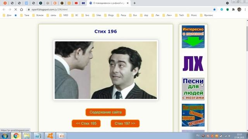Image resolution: width=248 pixels, height=139 pixels.
Task: Open the Music bookmark folder
Action: point(192,15)
